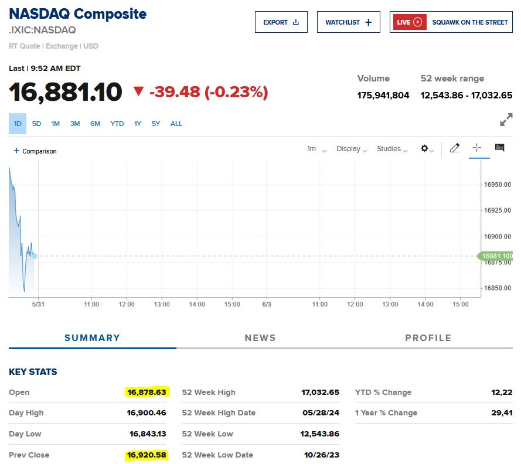
Task: Click the LIVE play icon
Action: coord(417,22)
